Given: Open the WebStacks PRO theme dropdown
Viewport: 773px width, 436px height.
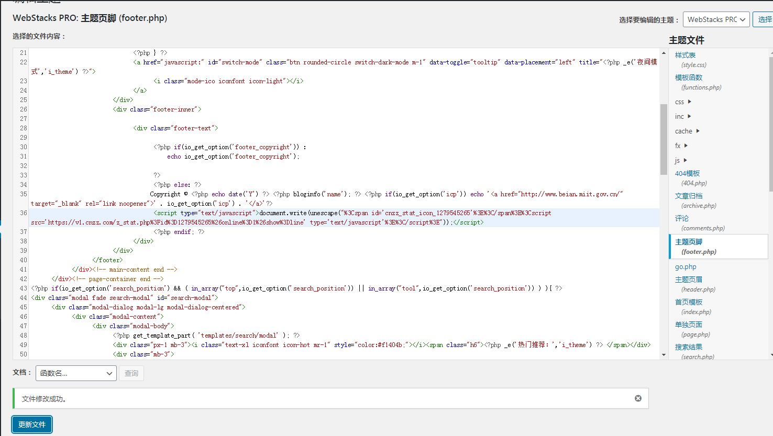Looking at the screenshot, I should pos(716,19).
